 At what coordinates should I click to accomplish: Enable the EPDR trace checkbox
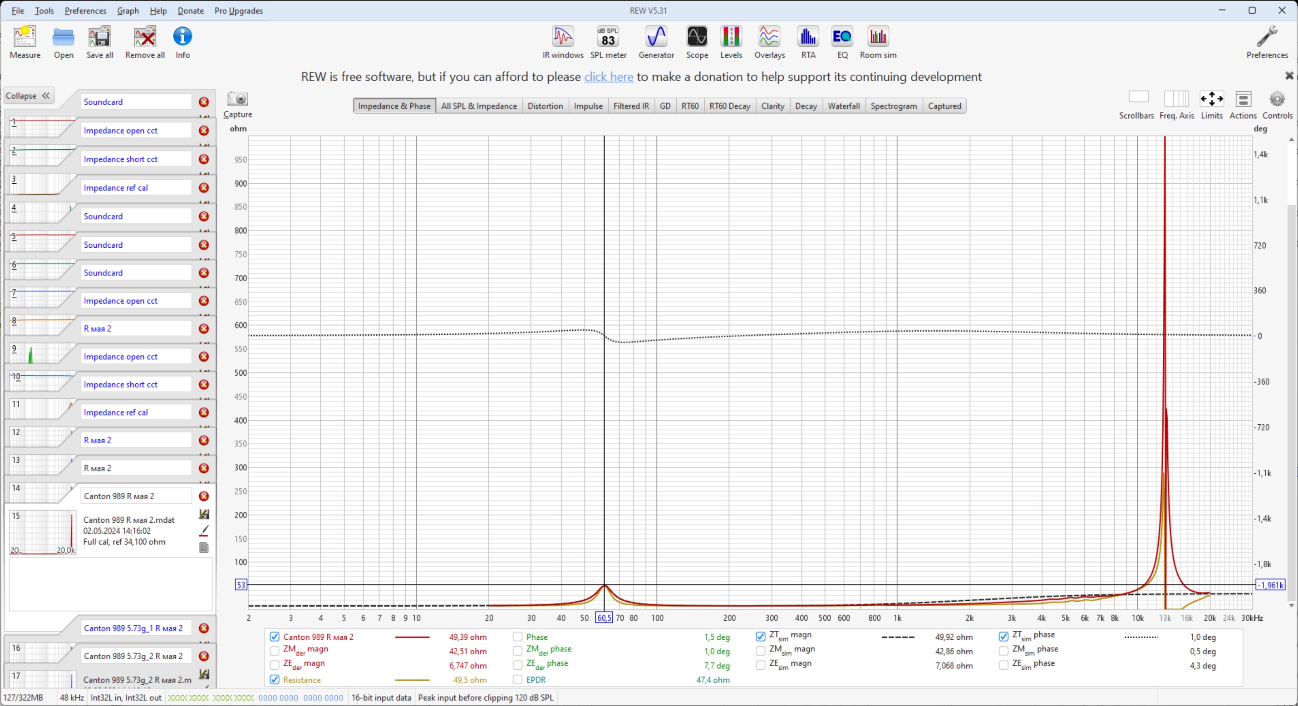click(517, 679)
